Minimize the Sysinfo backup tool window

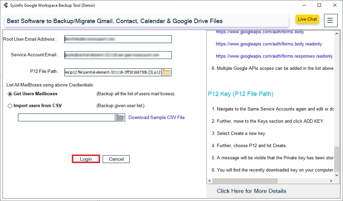pyautogui.click(x=304, y=5)
